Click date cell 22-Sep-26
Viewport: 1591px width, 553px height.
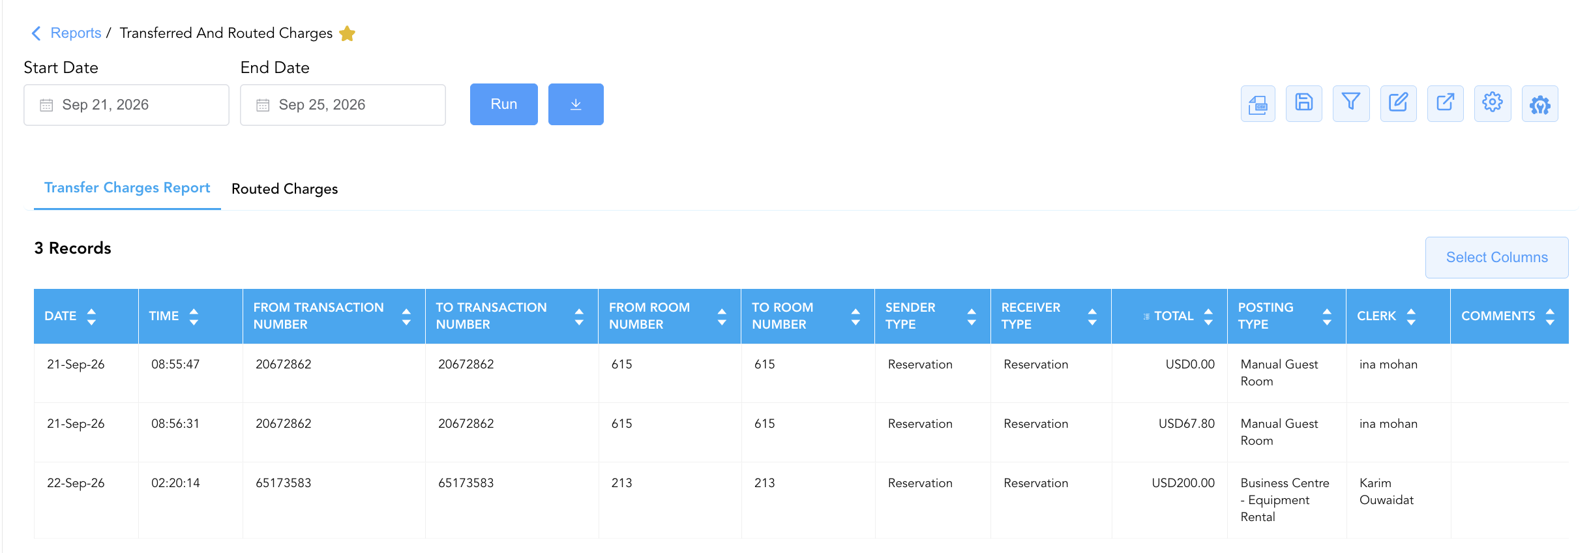coord(76,483)
